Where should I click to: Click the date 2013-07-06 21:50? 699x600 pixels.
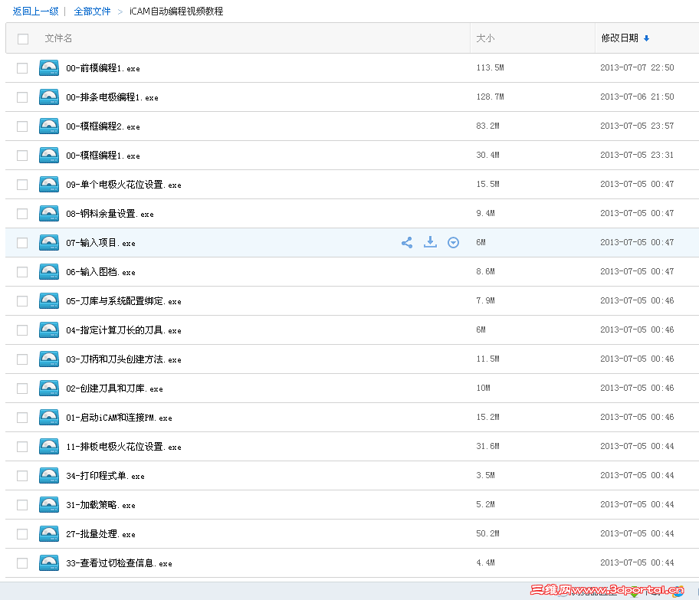(x=637, y=97)
